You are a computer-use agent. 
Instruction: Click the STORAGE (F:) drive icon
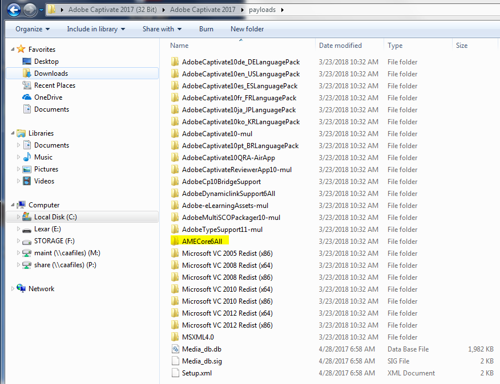tap(27, 242)
